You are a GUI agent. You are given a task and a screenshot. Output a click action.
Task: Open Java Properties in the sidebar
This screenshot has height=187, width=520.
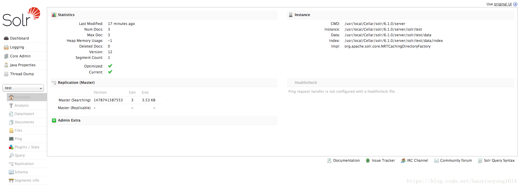[23, 65]
